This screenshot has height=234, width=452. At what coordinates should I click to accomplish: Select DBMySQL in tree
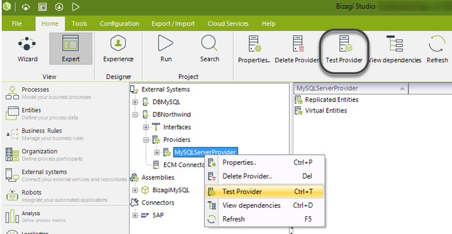pos(167,102)
